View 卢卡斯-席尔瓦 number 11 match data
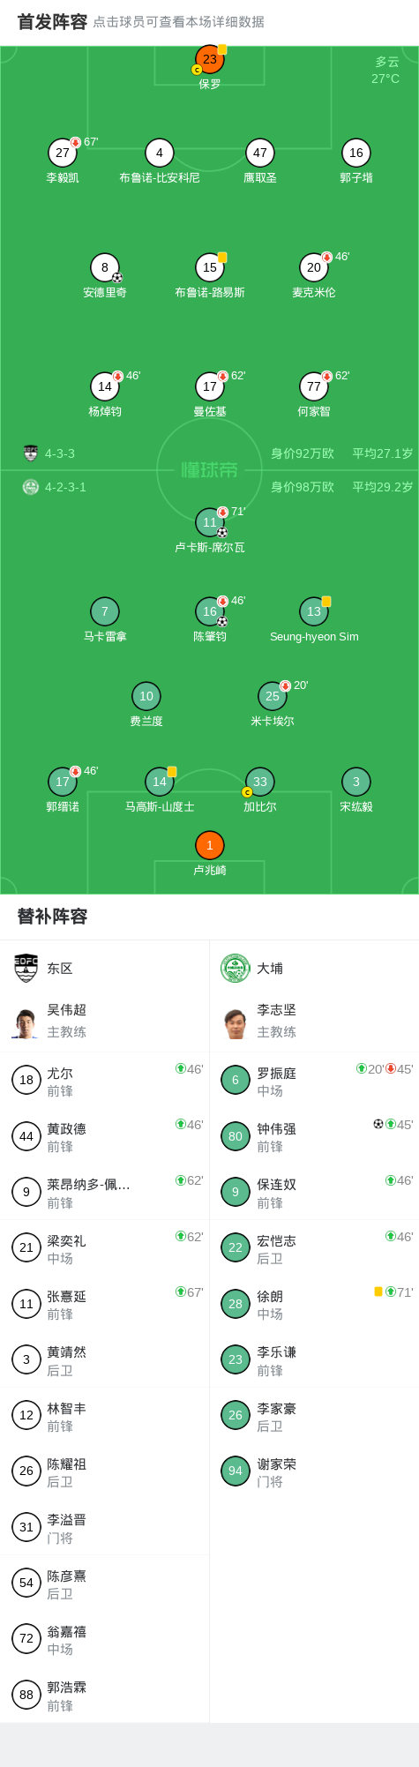The height and width of the screenshot is (1767, 419). click(x=210, y=522)
